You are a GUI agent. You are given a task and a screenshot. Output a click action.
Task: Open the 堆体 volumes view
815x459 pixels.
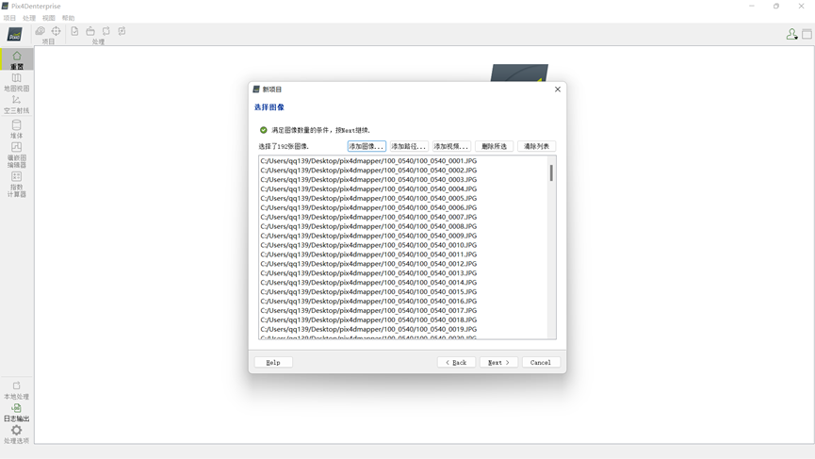coord(17,128)
